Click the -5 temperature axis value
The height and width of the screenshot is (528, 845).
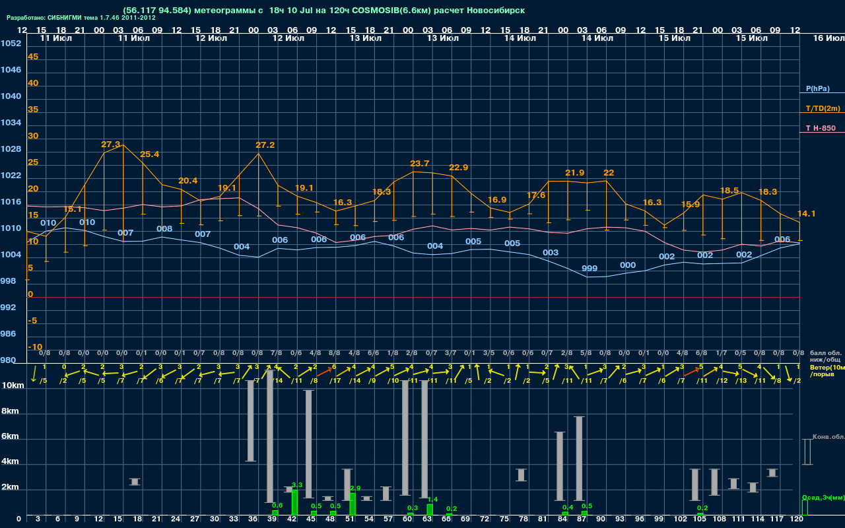click(x=33, y=320)
